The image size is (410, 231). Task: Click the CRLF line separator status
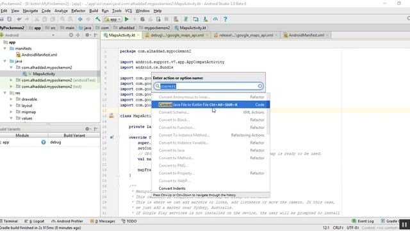[x=338, y=228]
